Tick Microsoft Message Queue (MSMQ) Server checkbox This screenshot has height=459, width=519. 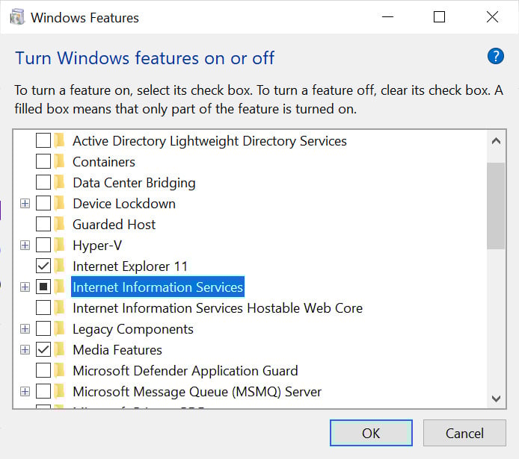click(x=43, y=391)
